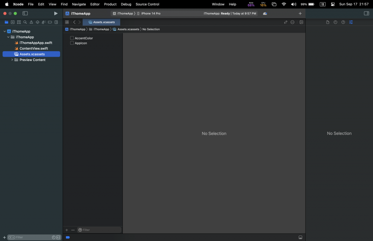Screen dimensions: 373x241
Task: Click the Xcode Cloud status icon
Action: tap(265, 13)
